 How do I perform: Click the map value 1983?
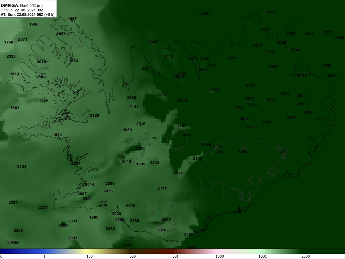click(73, 61)
